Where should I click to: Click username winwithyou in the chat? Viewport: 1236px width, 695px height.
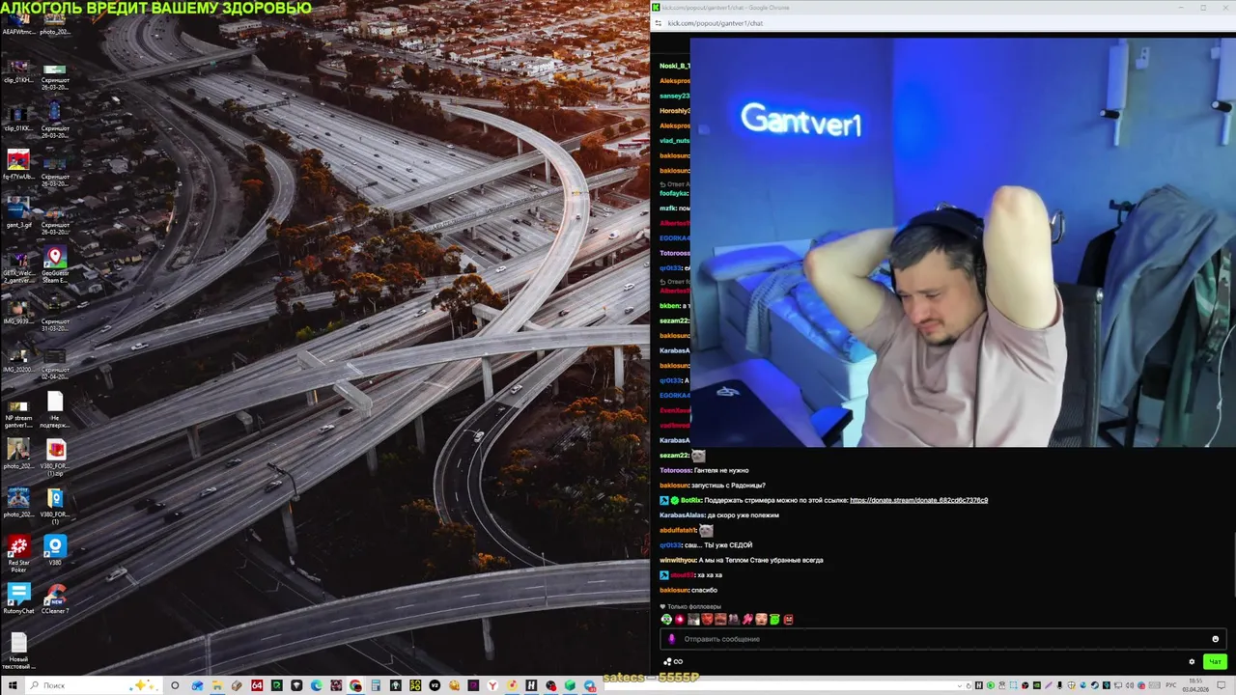(678, 560)
